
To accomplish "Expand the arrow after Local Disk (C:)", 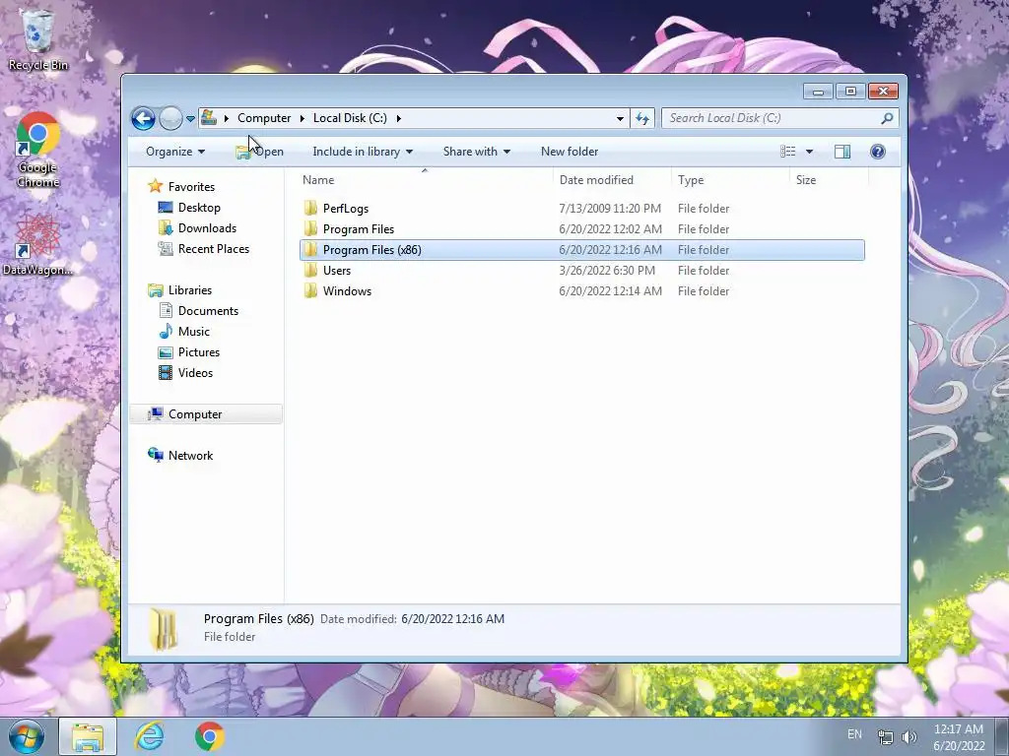I will (x=399, y=118).
